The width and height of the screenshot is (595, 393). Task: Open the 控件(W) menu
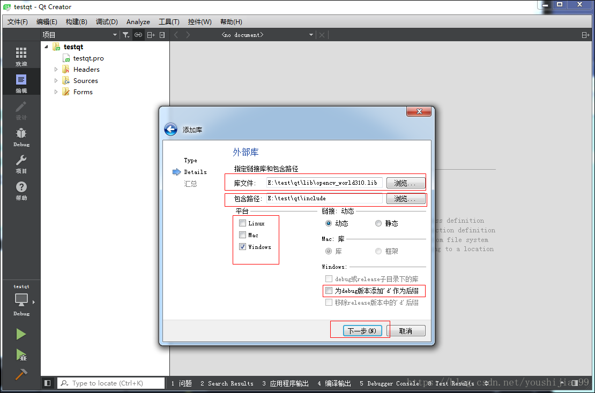[x=199, y=21]
